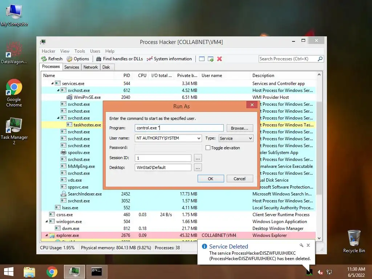Click the WmiPrvSE.exe process icon

69,97
